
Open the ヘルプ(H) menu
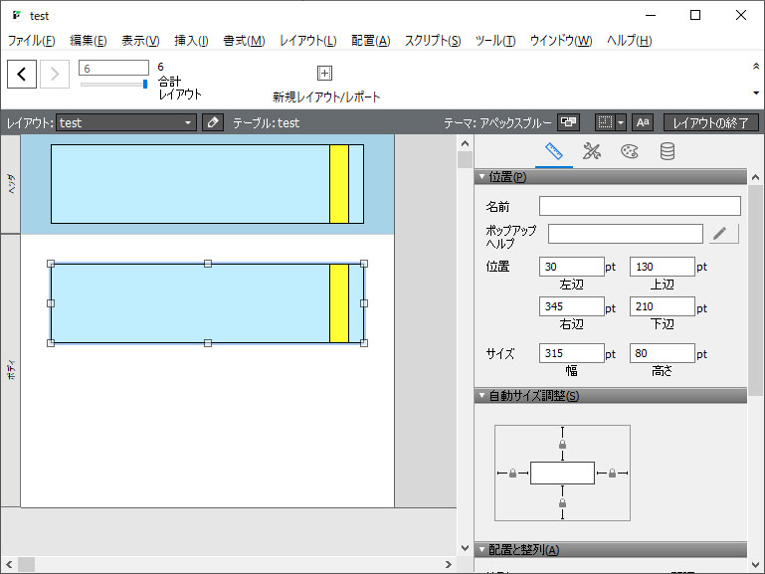click(x=629, y=41)
